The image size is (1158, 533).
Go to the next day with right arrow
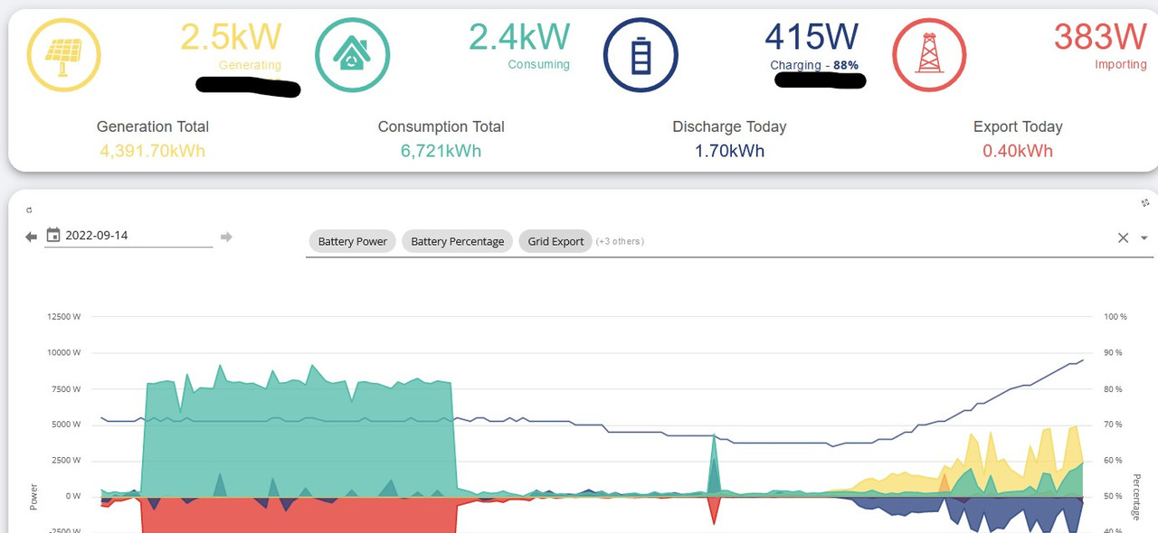point(226,237)
